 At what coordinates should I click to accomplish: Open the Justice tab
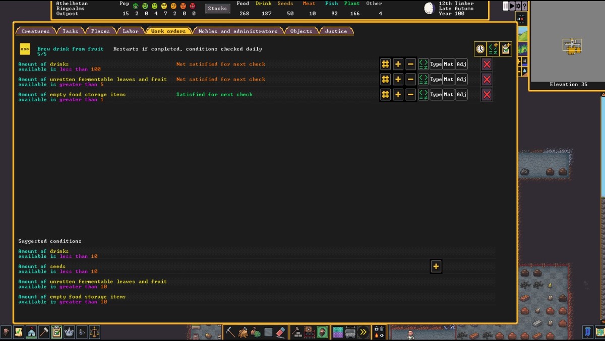[x=336, y=31]
